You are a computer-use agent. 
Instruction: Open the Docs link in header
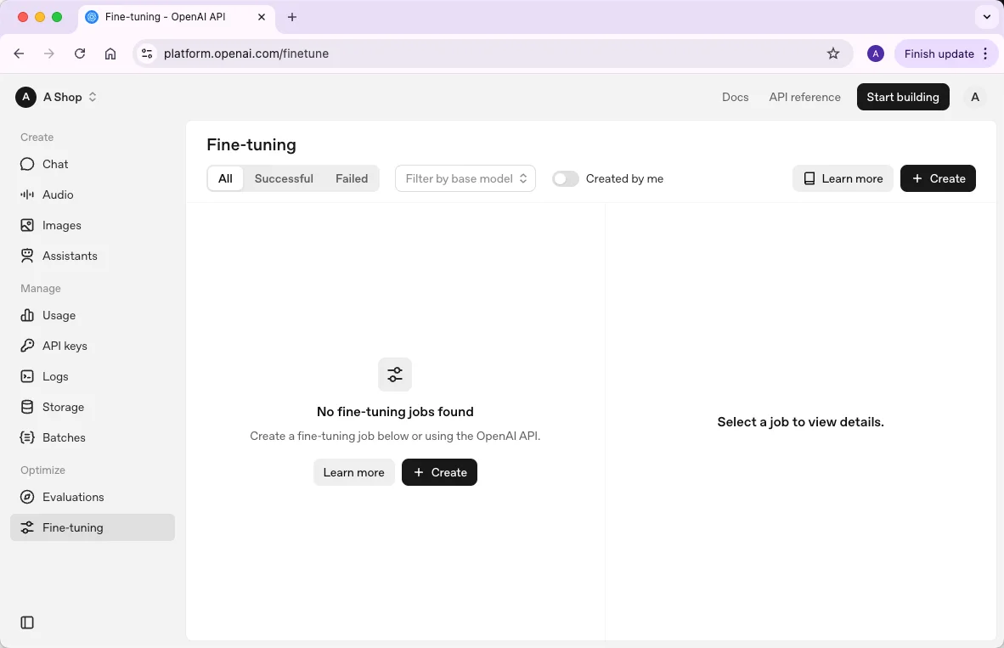(735, 97)
